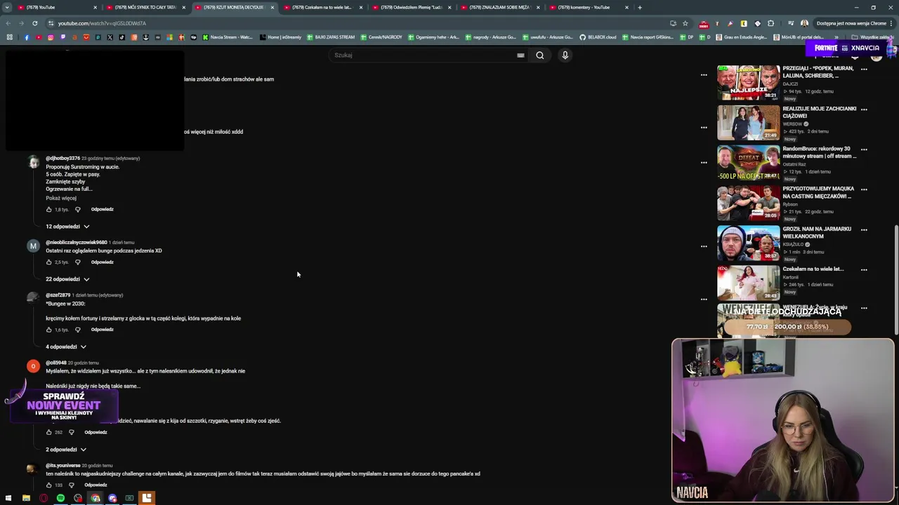Reply to the @olli5948 comment via Odpowiedz
Viewport: 899px width, 505px height.
(96, 432)
